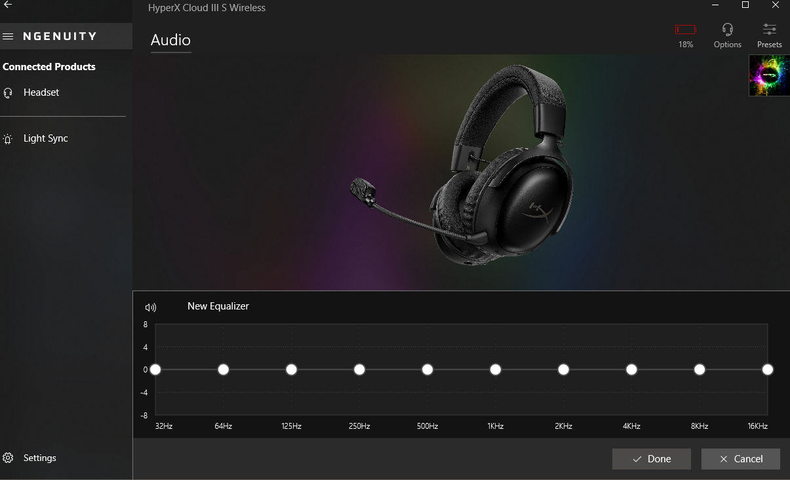Image resolution: width=790 pixels, height=480 pixels.
Task: Confirm equalizer with Done button
Action: (x=652, y=459)
